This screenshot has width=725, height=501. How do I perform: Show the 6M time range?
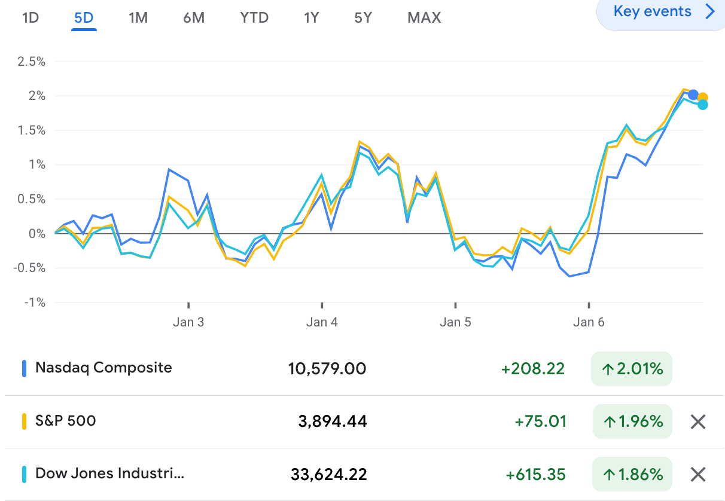coord(194,18)
